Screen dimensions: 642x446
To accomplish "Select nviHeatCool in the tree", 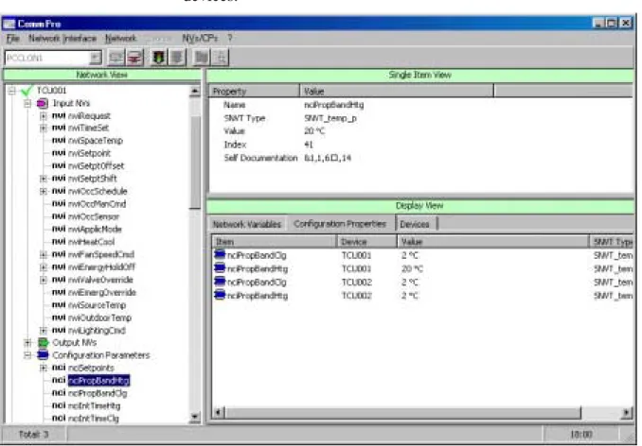I will click(91, 242).
